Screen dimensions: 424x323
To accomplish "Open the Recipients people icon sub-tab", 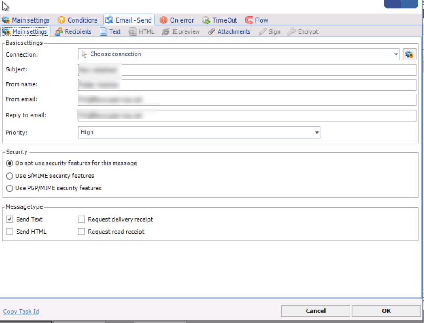I will [x=59, y=32].
